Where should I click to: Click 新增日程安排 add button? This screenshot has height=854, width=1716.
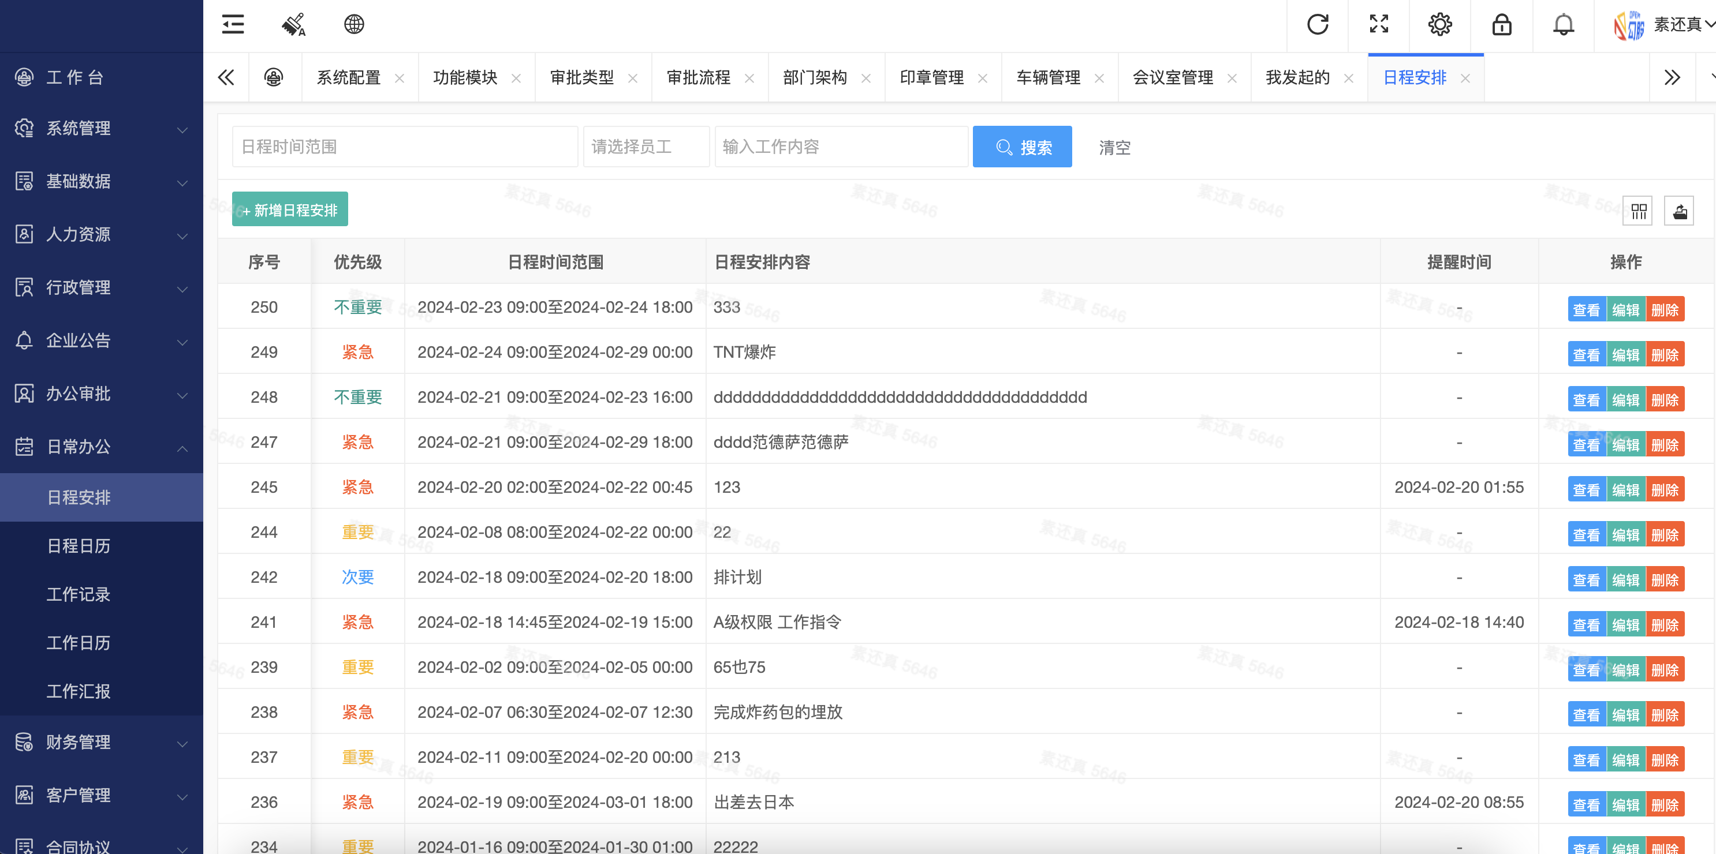tap(290, 209)
